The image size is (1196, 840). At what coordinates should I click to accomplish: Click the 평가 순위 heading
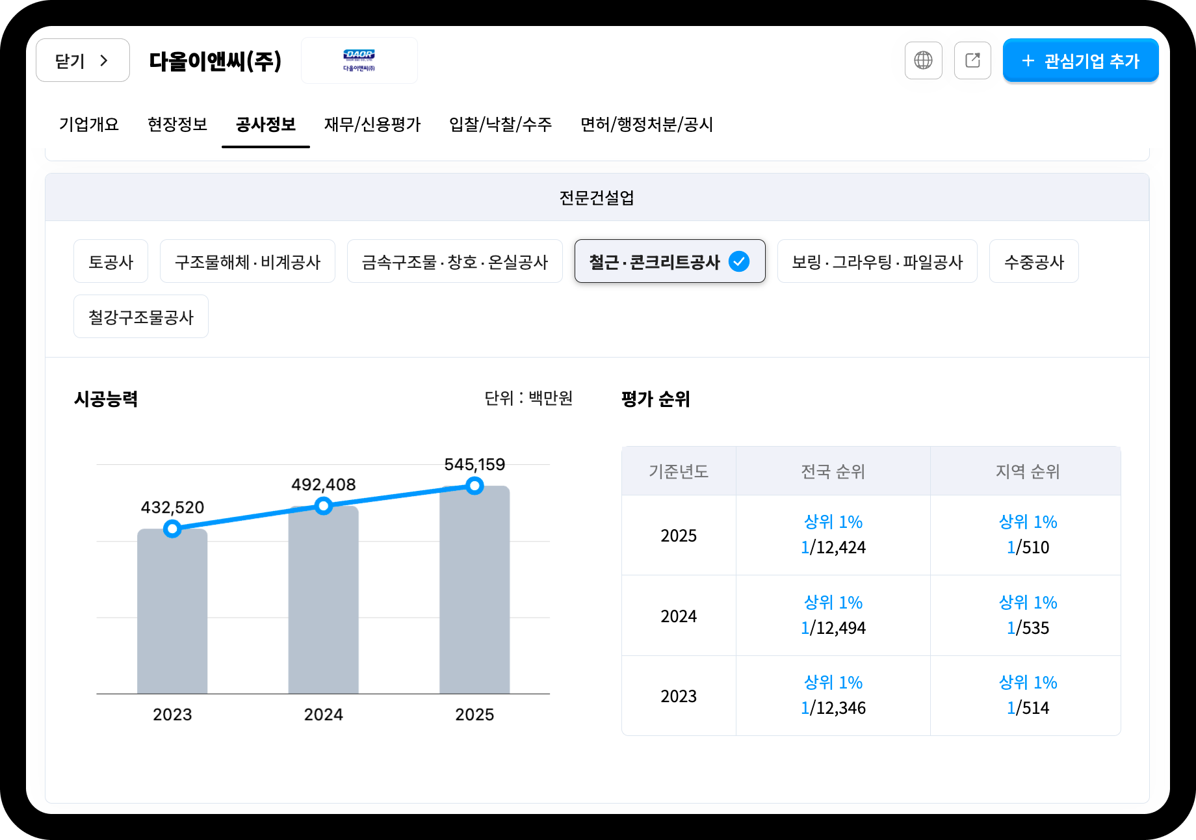click(x=656, y=399)
